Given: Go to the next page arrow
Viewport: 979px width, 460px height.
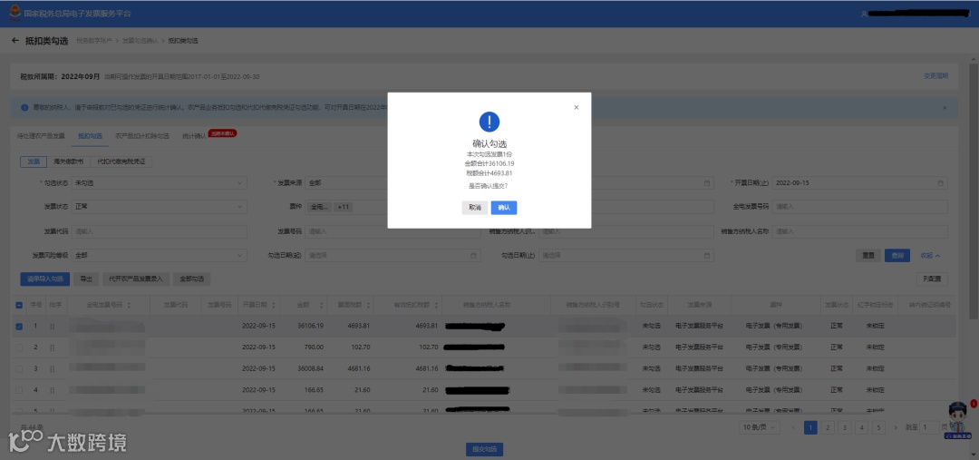Looking at the screenshot, I should [x=896, y=427].
